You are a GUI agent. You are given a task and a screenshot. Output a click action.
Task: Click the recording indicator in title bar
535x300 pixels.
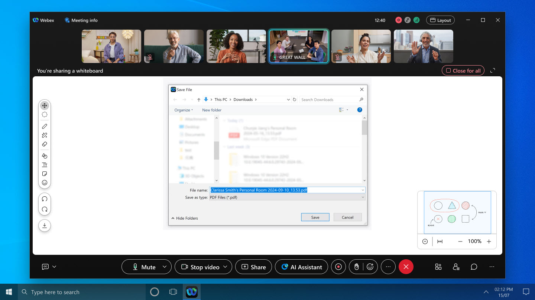pos(399,20)
